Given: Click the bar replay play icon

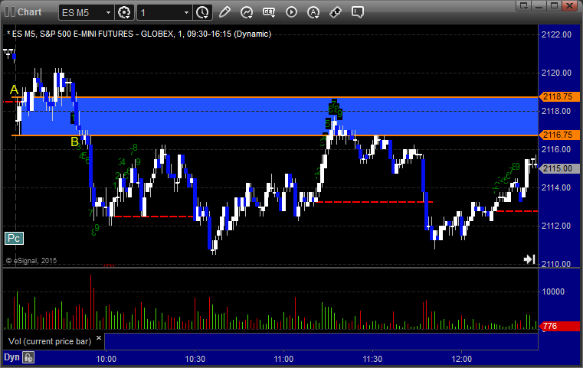Looking at the screenshot, I should [x=291, y=12].
